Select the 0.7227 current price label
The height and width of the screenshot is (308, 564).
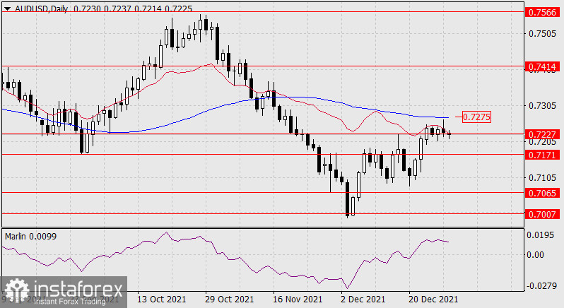(x=542, y=134)
